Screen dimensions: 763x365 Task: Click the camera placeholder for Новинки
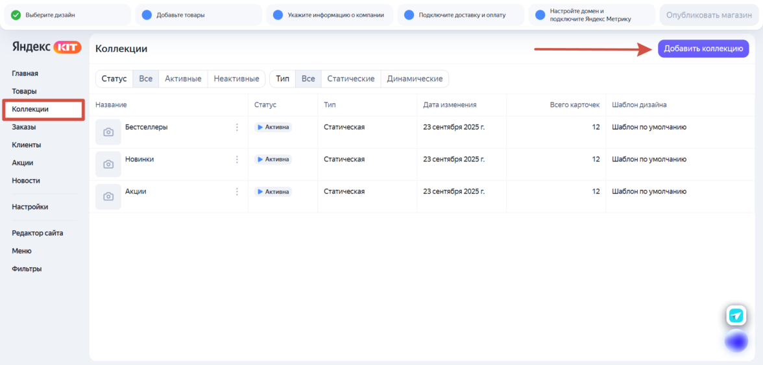pyautogui.click(x=108, y=165)
